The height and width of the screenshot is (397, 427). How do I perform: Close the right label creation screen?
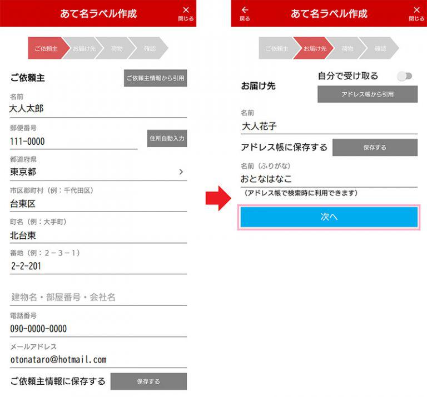click(416, 13)
